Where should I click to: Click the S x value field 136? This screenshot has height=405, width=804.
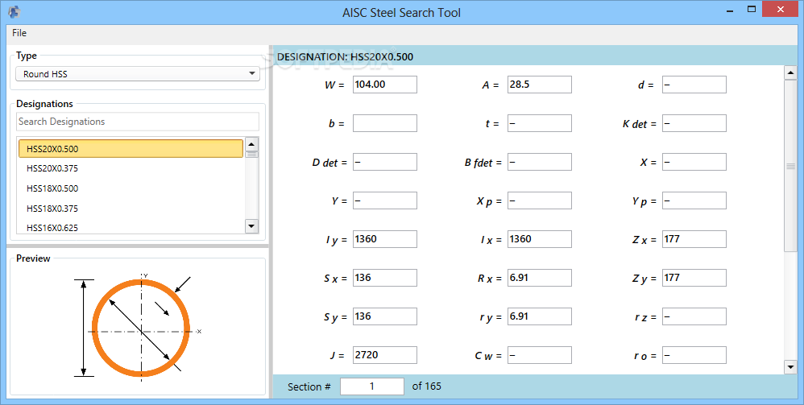(384, 278)
